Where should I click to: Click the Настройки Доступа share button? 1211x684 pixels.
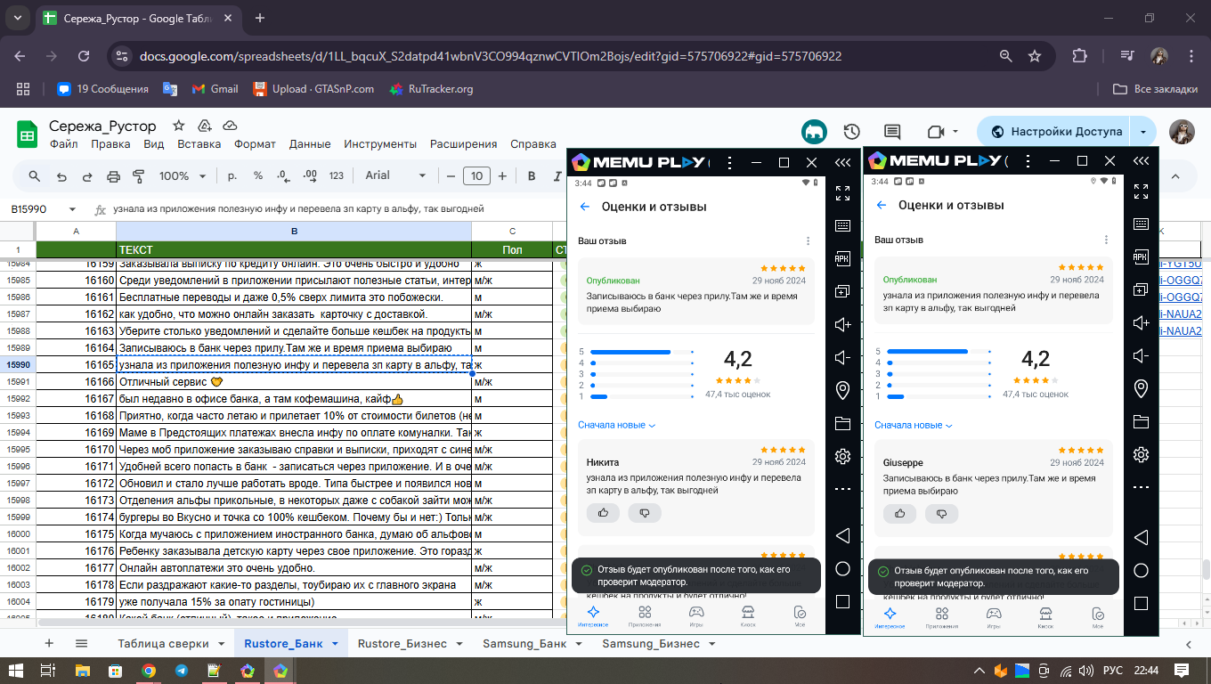click(1055, 132)
